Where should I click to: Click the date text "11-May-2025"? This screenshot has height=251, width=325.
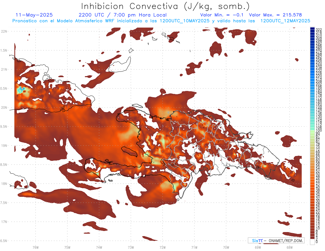(x=34, y=15)
